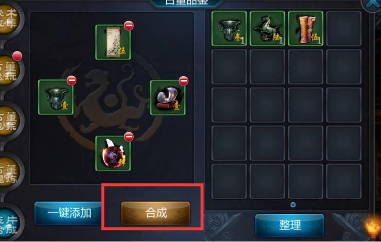381x242 pixels.
Task: Open the third gold side tab
Action: click(x=10, y=121)
